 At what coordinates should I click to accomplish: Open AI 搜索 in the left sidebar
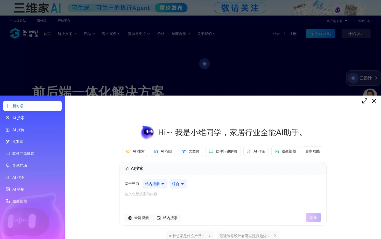pyautogui.click(x=32, y=118)
